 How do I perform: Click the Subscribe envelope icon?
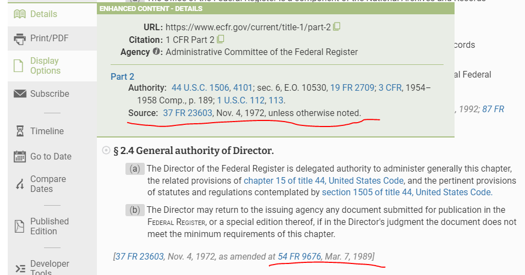(20, 94)
